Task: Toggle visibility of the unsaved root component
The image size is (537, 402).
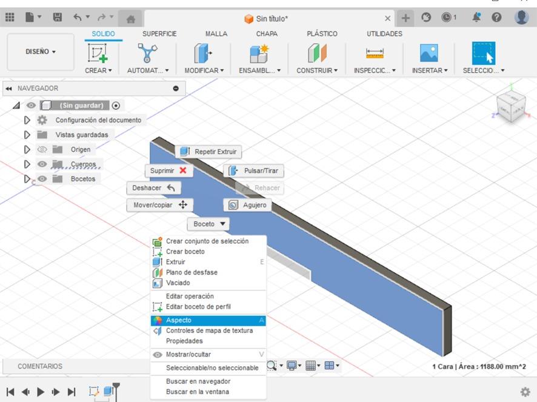Action: click(x=31, y=106)
